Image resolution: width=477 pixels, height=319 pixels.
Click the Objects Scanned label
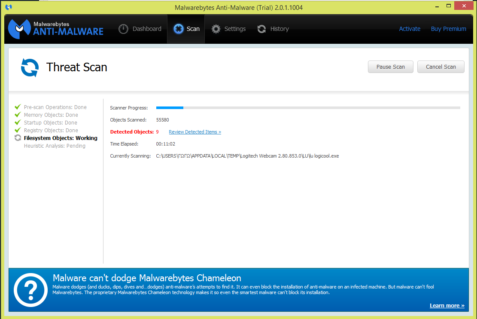tap(128, 120)
